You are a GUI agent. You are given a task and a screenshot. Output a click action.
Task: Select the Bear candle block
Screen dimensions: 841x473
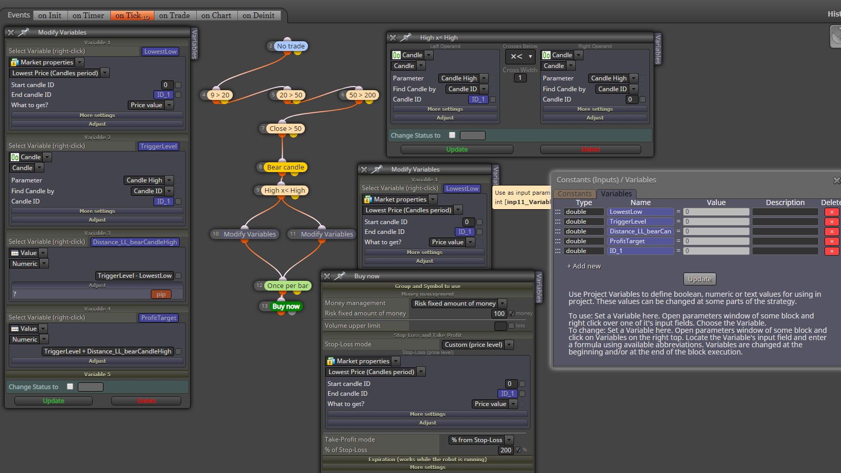click(285, 167)
